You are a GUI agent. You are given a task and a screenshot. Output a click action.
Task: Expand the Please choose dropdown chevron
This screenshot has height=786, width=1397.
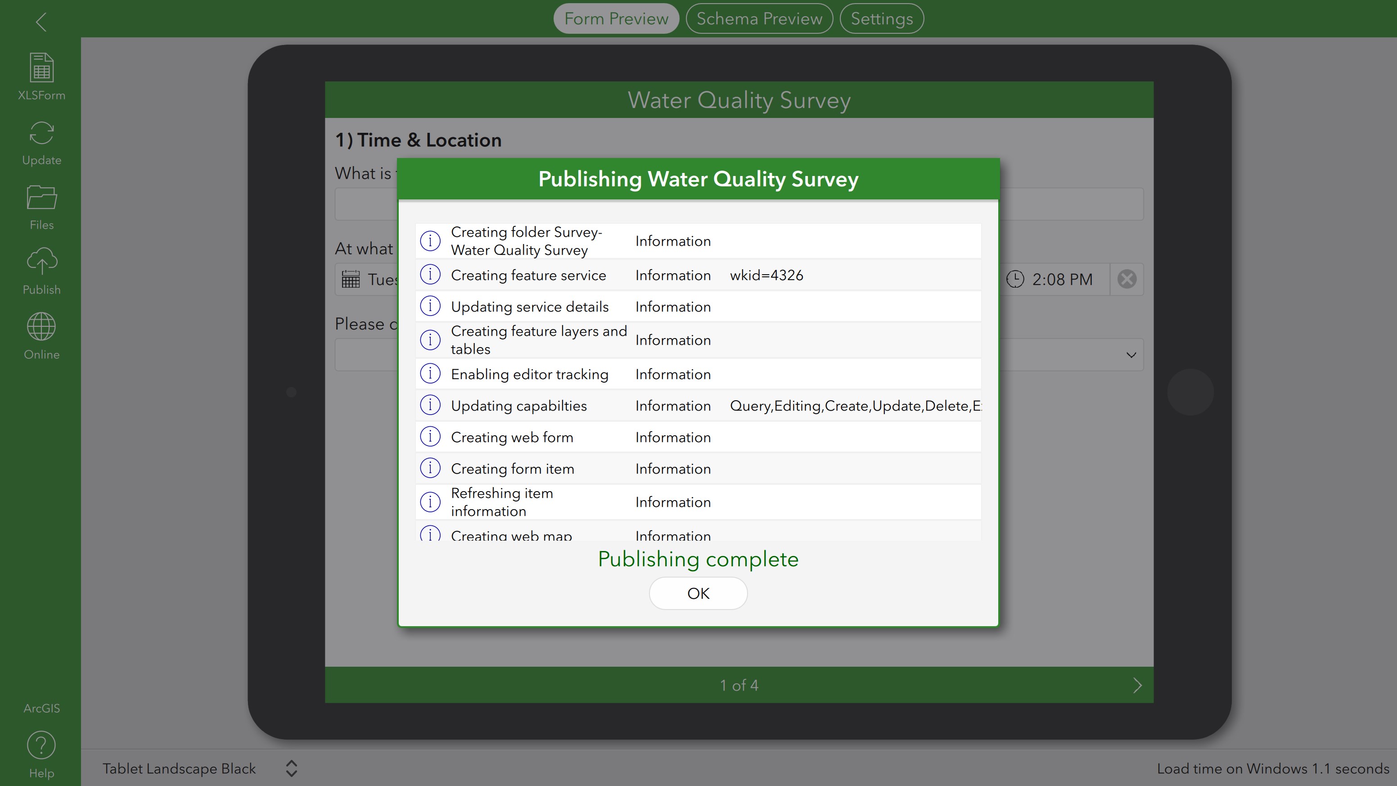click(1131, 355)
